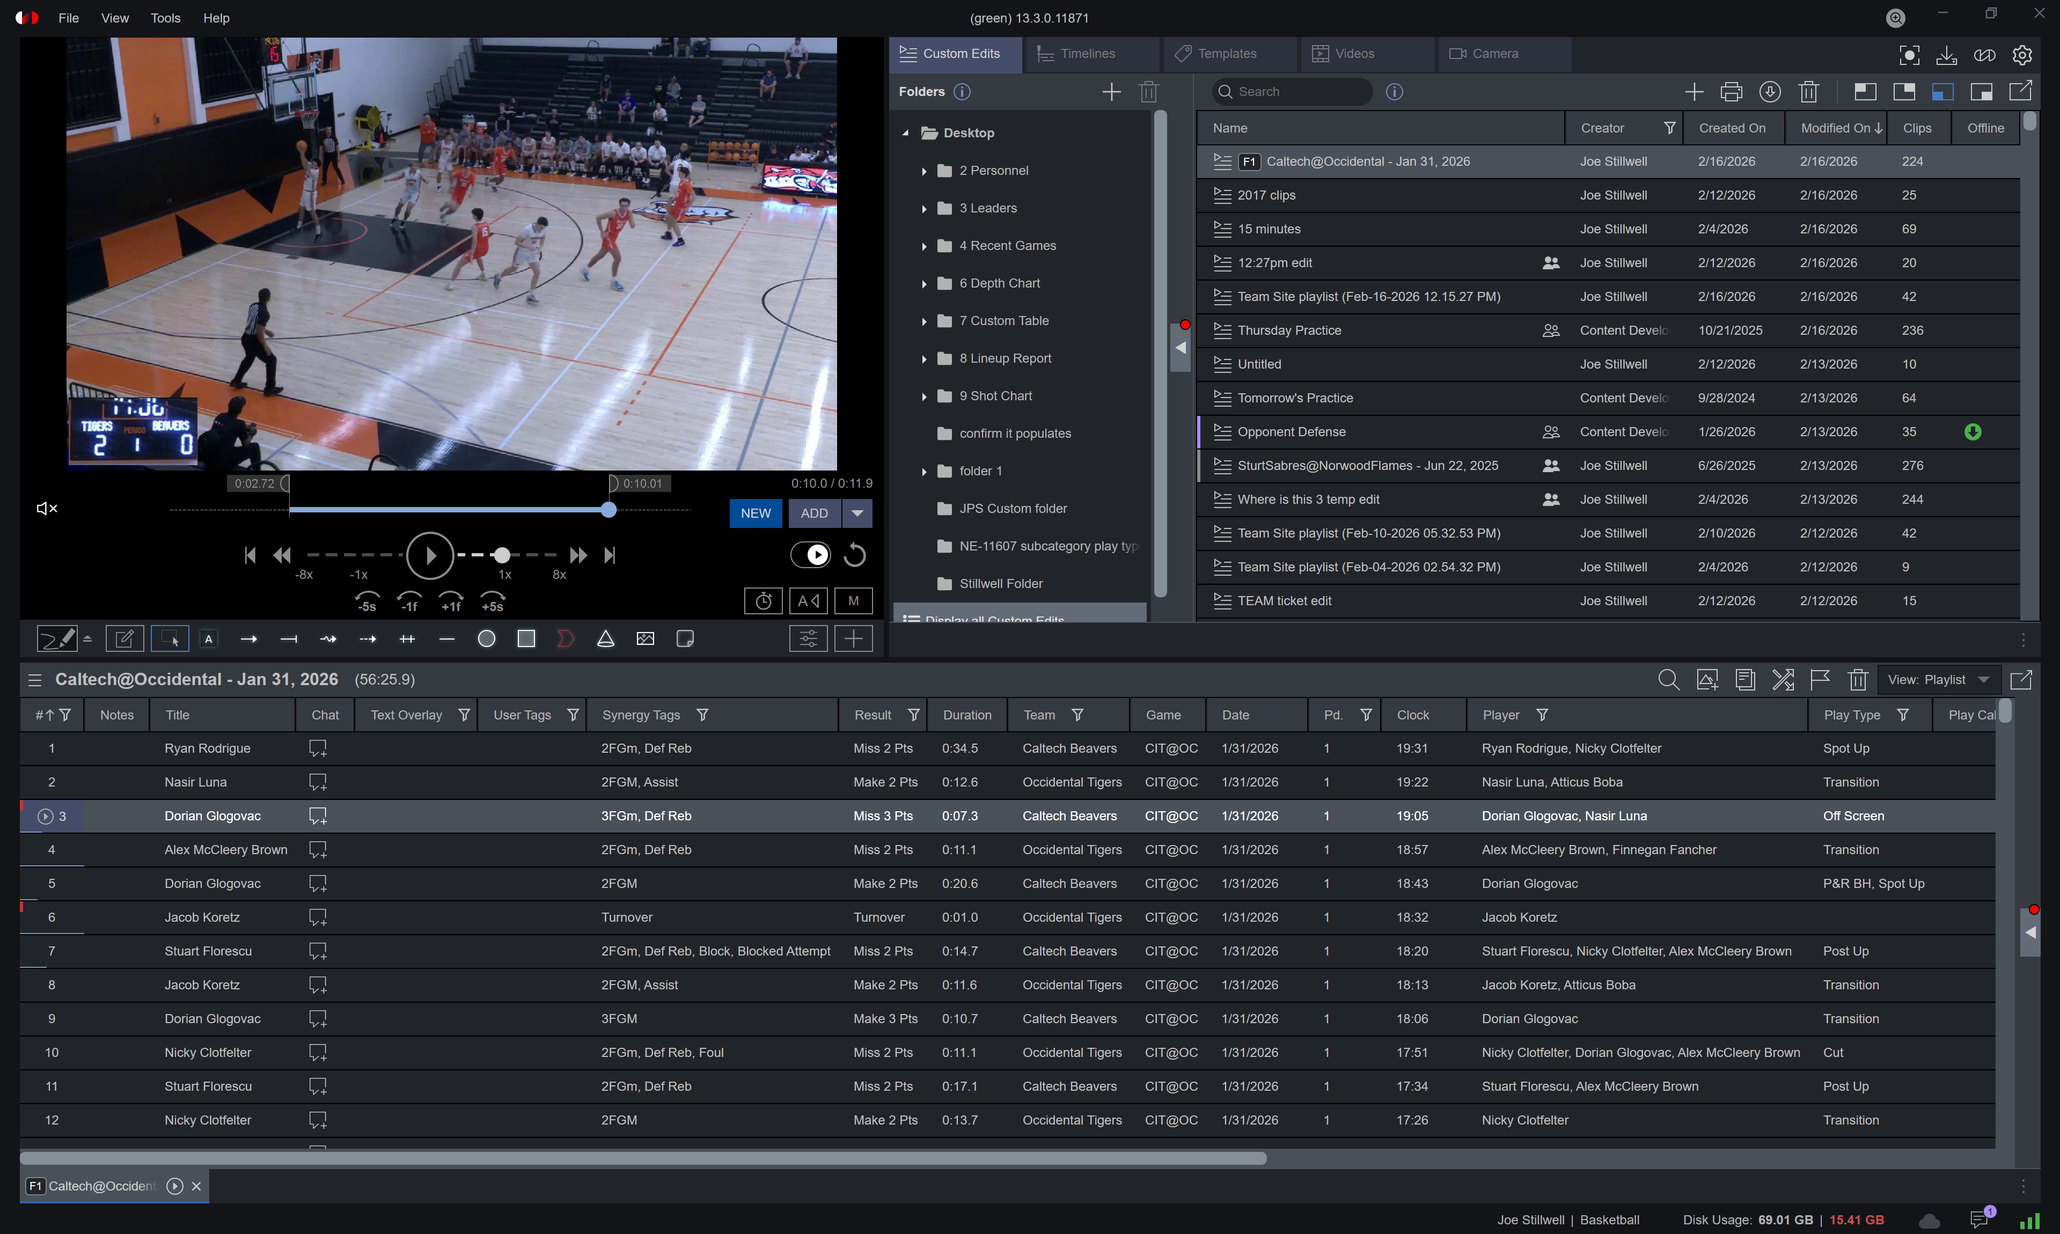2060x1234 pixels.
Task: Open the playlist search magnifier icon
Action: (x=1667, y=679)
